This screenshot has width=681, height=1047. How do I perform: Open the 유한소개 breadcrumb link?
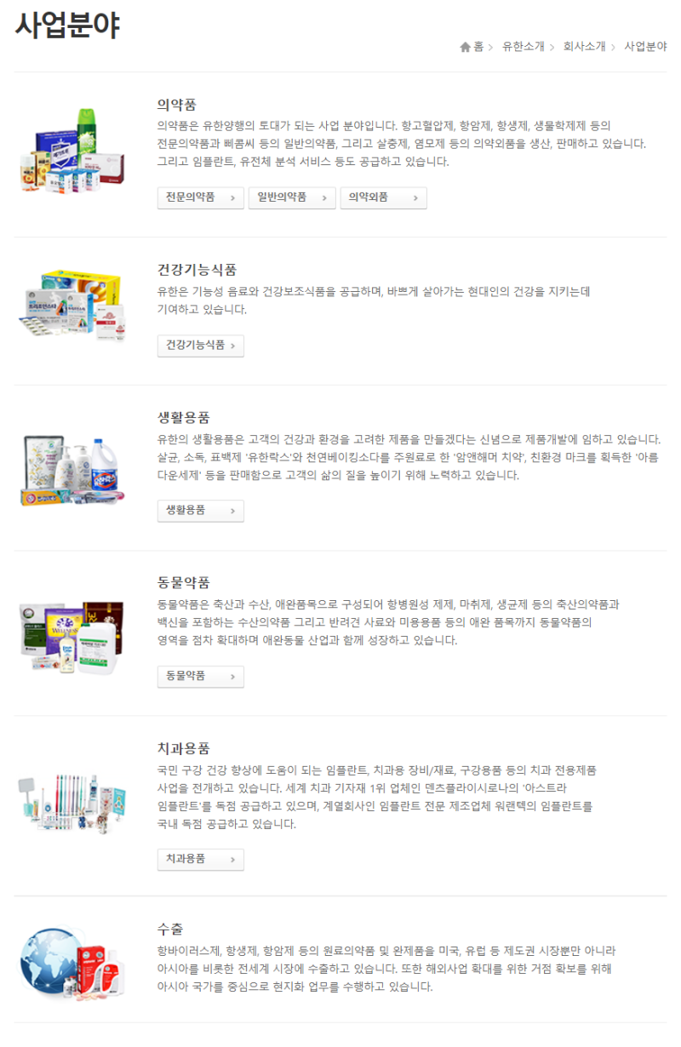tap(523, 47)
